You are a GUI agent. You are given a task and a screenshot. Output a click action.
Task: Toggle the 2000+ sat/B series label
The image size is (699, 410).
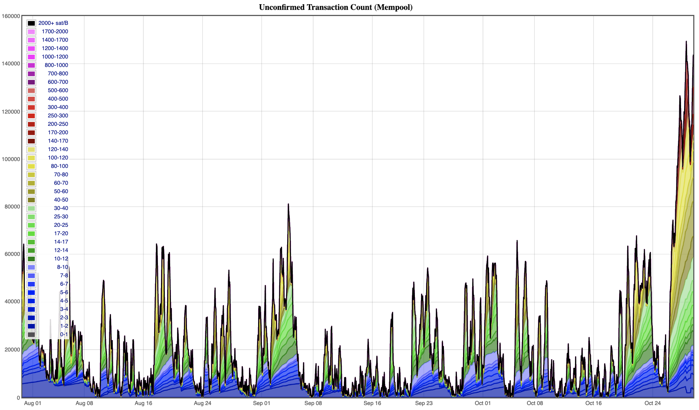tap(53, 23)
